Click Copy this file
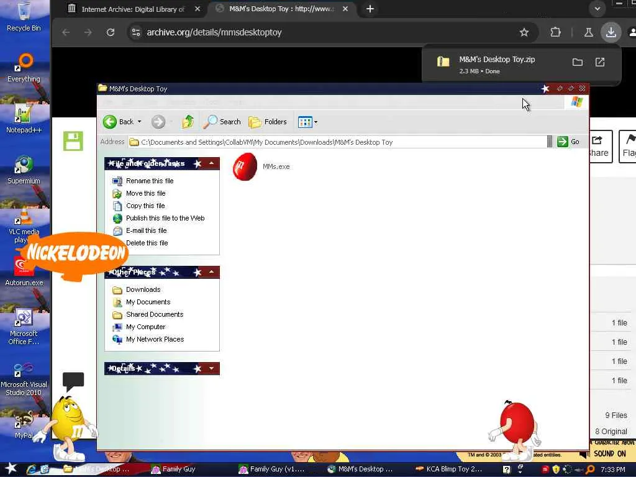This screenshot has height=477, width=636. [x=145, y=206]
